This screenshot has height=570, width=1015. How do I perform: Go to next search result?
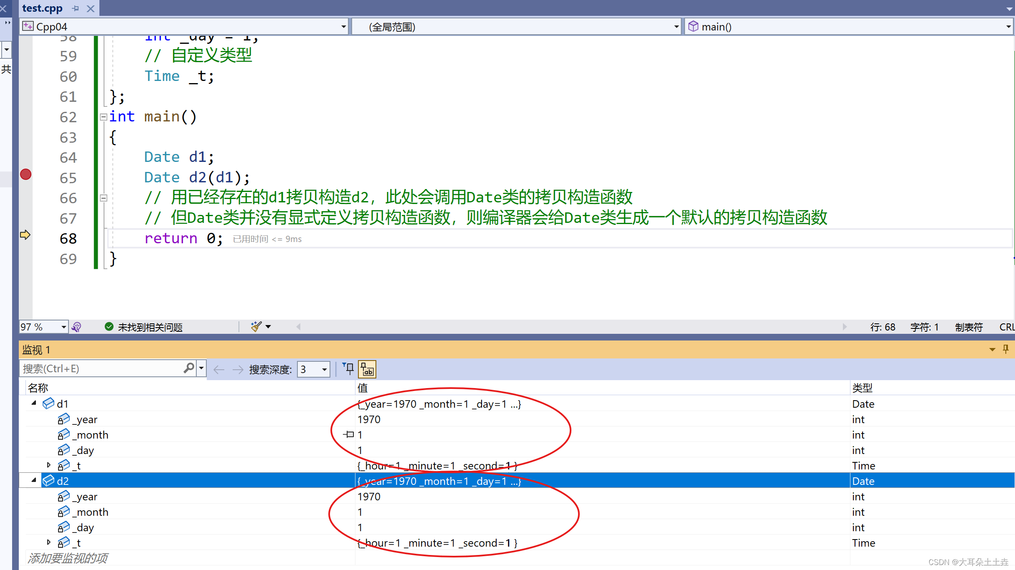[x=238, y=369]
